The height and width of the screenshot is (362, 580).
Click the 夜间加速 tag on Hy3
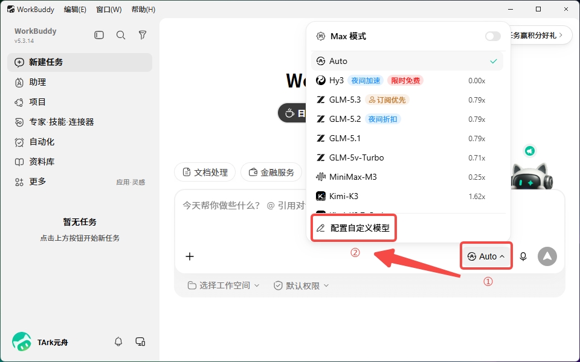coord(366,80)
